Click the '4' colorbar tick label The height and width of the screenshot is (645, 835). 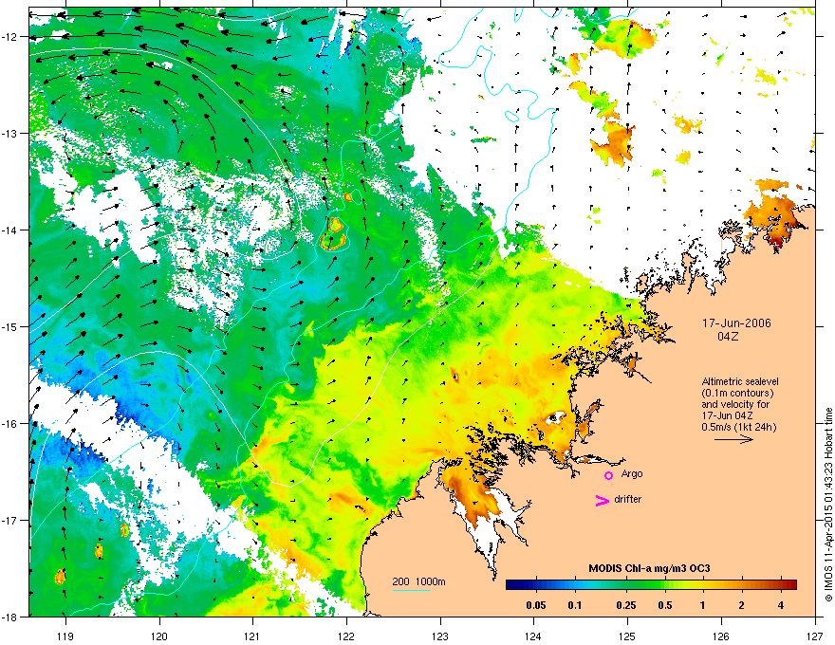(781, 605)
